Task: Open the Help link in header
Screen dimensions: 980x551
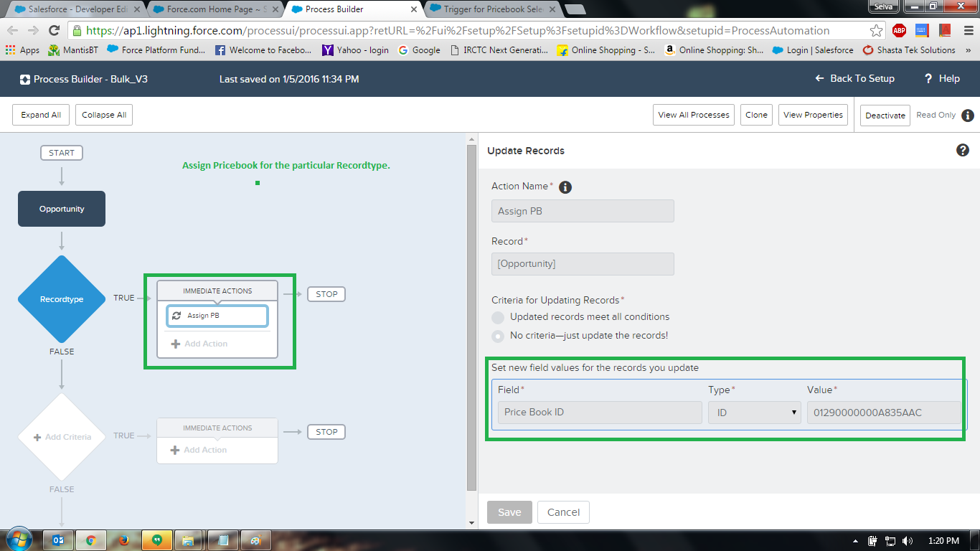Action: click(x=941, y=78)
